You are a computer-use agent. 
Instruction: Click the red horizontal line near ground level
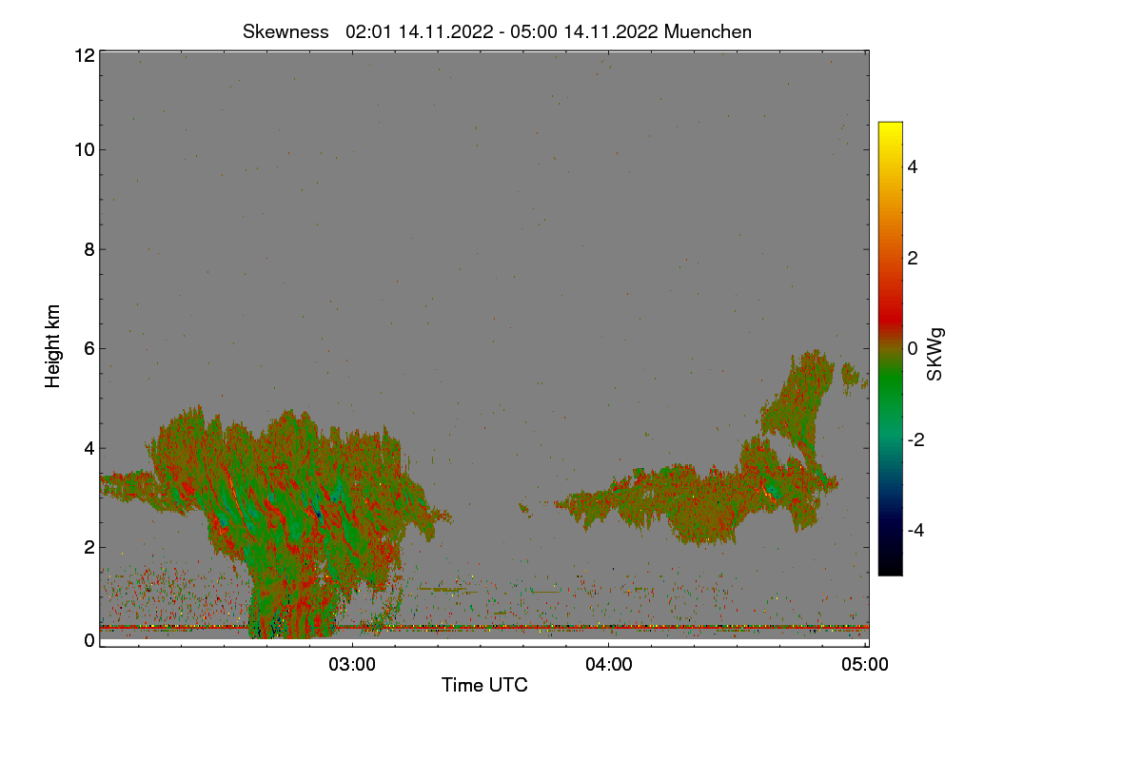pos(484,627)
